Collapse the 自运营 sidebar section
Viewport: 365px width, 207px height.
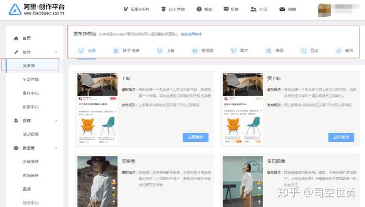click(x=56, y=148)
